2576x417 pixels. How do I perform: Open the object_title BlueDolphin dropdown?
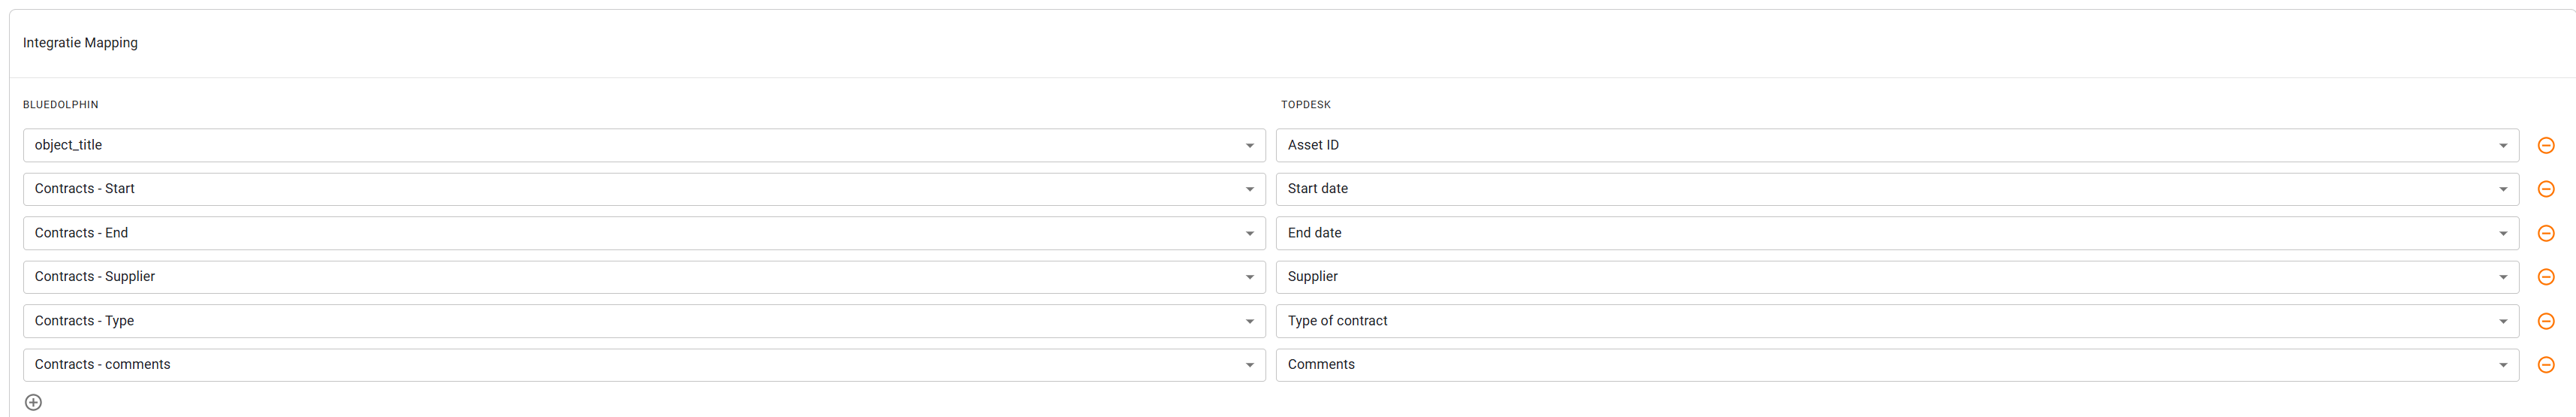click(x=644, y=145)
